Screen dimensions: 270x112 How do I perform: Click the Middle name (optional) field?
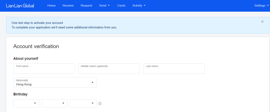109,69
